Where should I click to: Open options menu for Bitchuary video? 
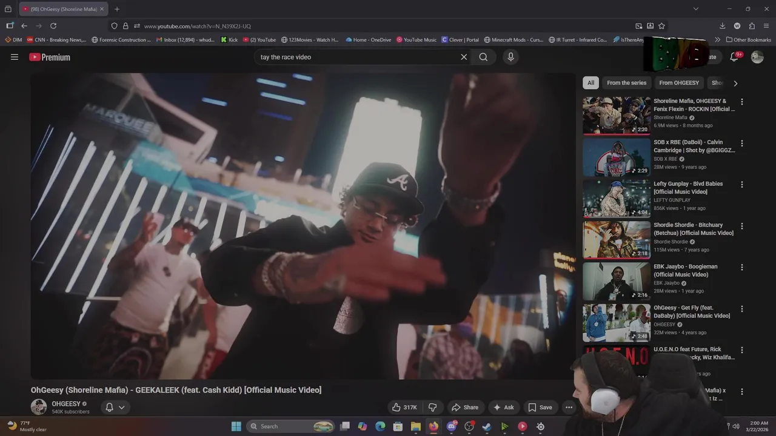tap(741, 226)
